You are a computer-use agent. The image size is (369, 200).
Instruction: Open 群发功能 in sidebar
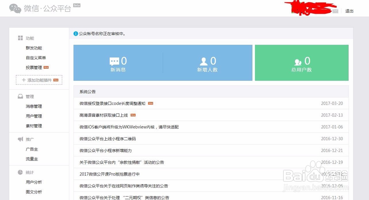(x=34, y=48)
